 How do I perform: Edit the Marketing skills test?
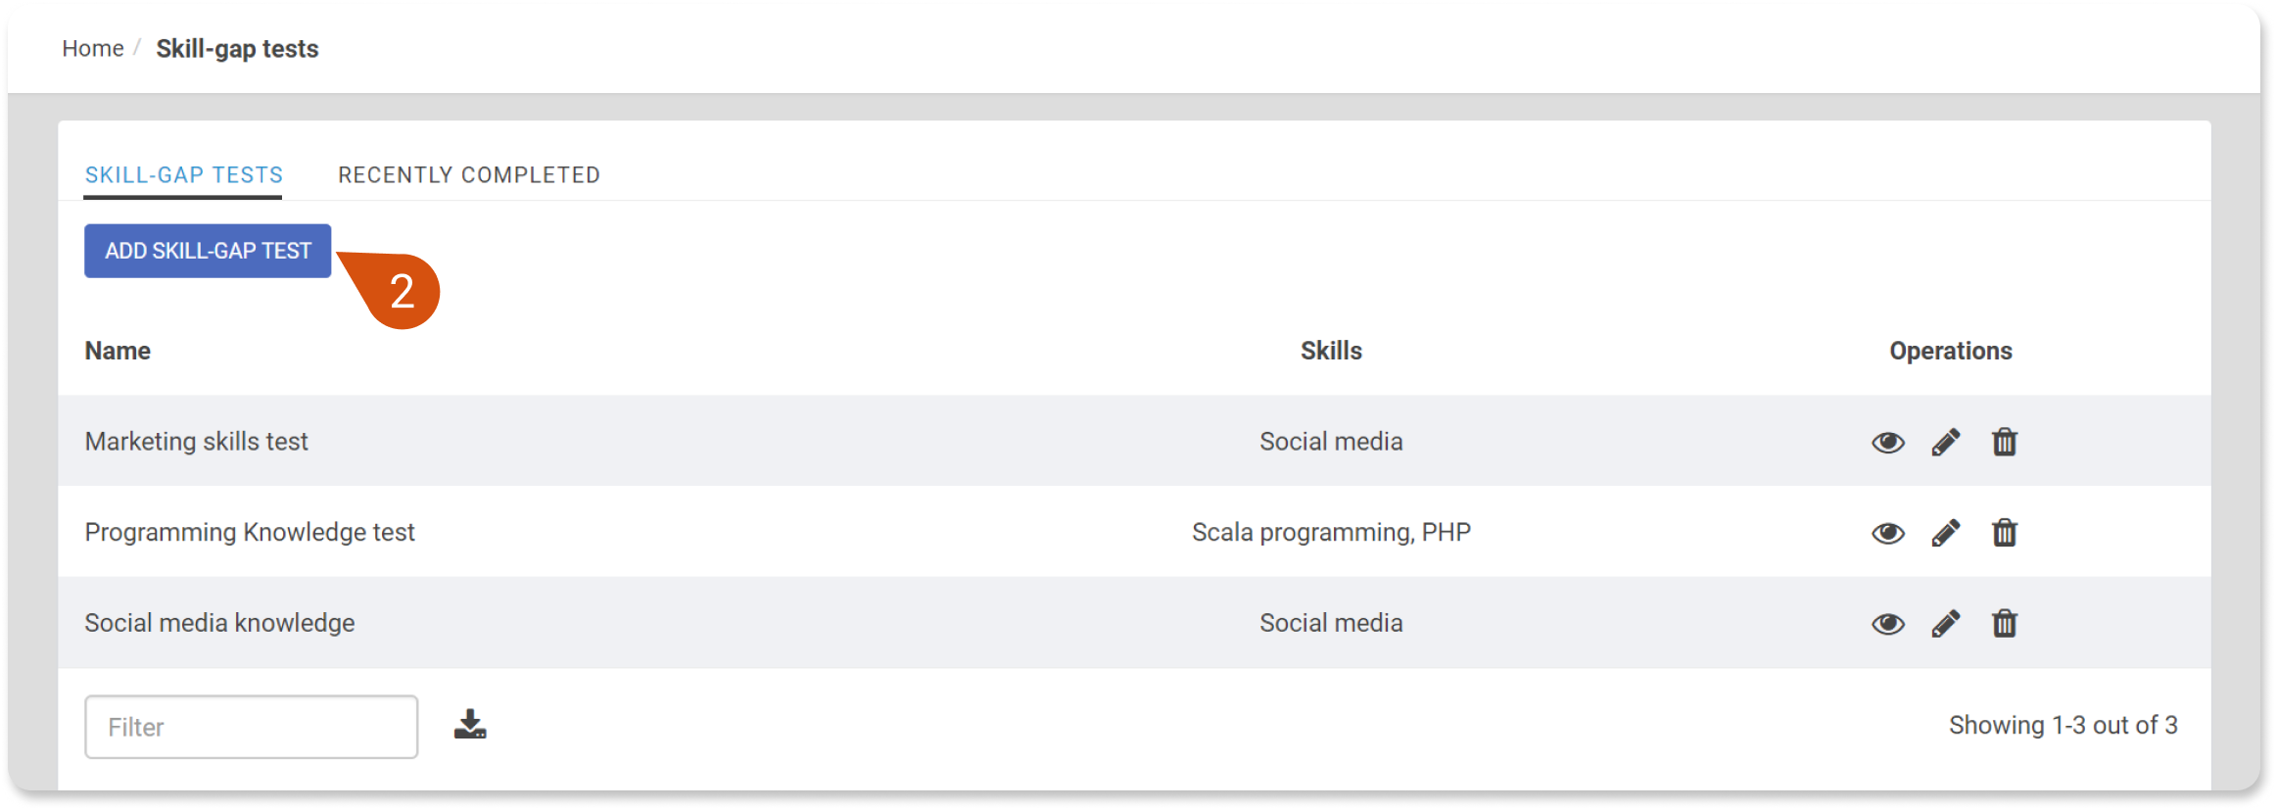coord(1946,443)
